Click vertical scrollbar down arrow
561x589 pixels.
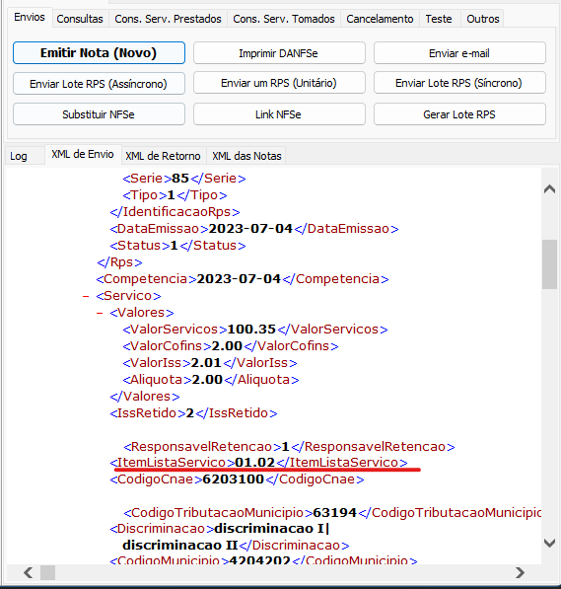[549, 543]
